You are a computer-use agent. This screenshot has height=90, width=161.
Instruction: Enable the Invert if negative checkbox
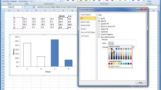[99, 34]
